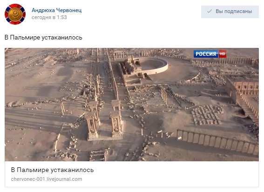Open post timestamp сегодня в 1:53
Viewport: 264px width, 192px height.
pyautogui.click(x=49, y=17)
